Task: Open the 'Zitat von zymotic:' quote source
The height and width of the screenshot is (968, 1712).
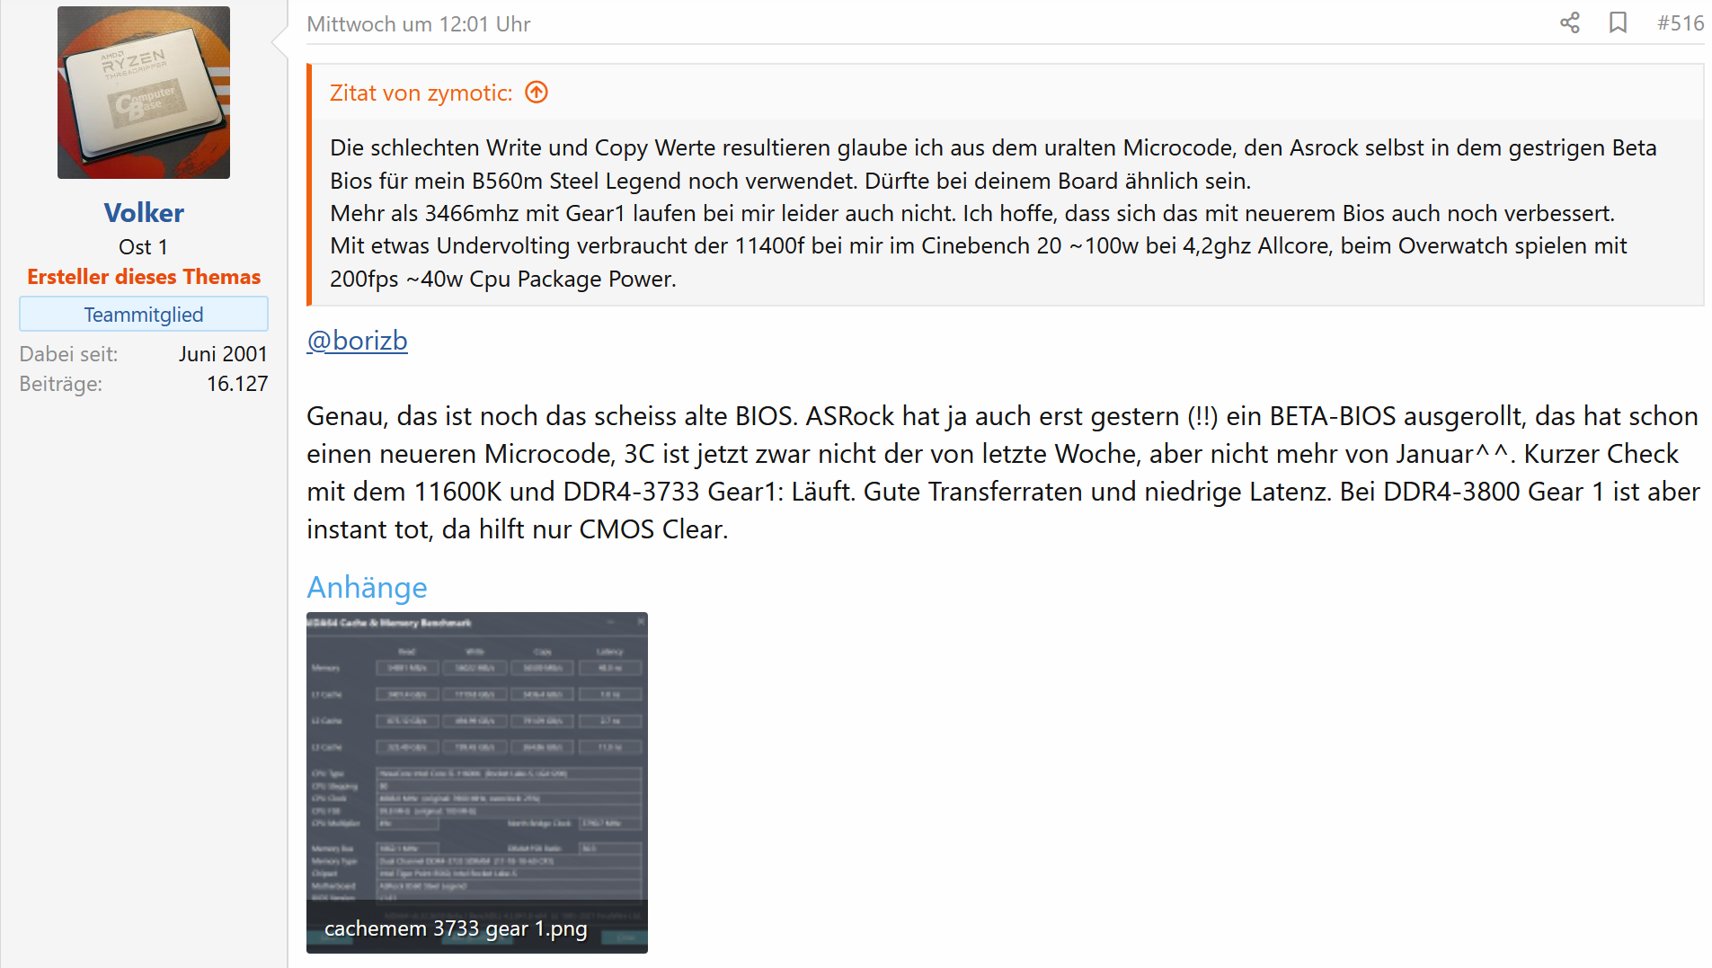Action: pos(421,93)
